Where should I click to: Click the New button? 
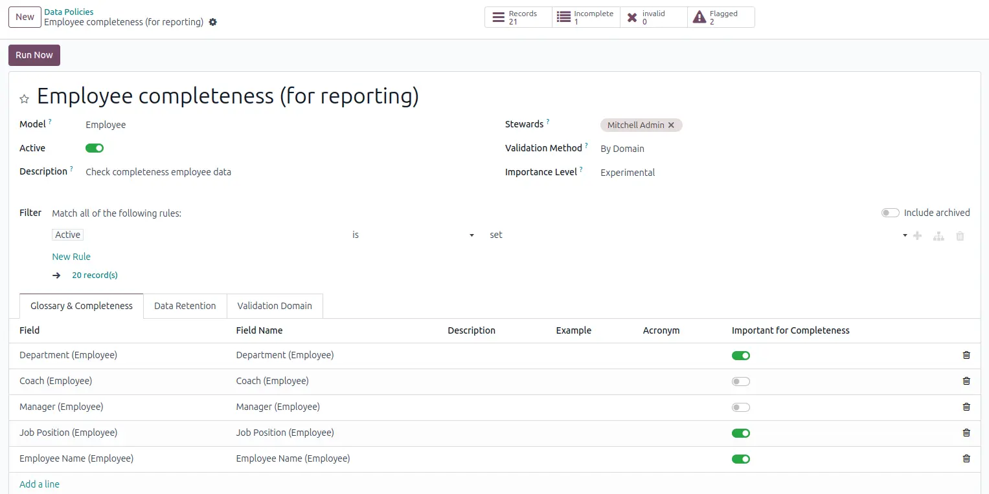click(25, 17)
